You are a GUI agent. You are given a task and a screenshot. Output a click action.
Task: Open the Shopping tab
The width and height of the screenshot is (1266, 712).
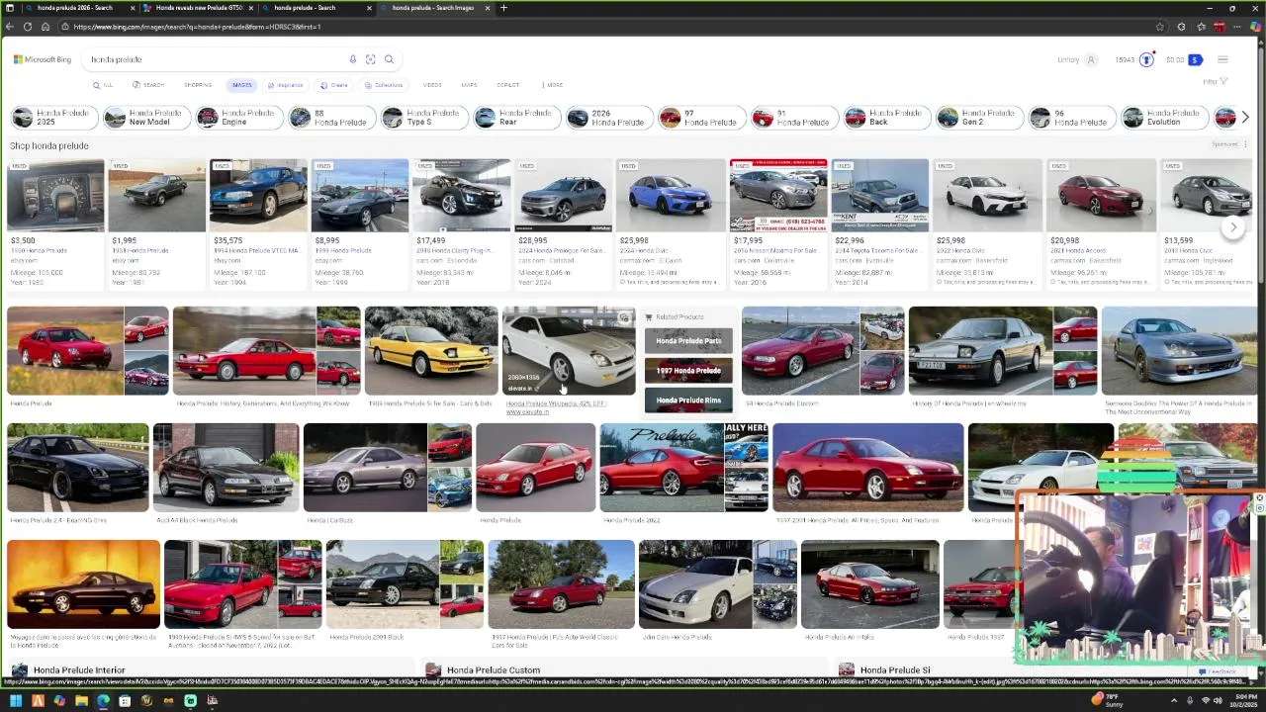[x=198, y=85]
